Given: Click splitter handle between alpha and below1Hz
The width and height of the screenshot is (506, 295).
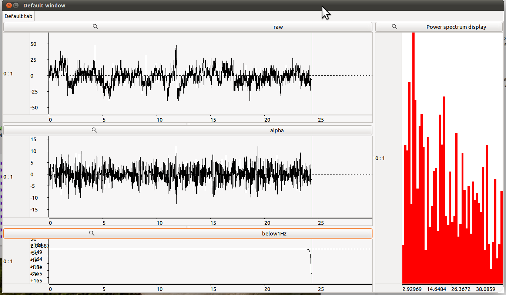Looking at the screenshot, I should [x=188, y=227].
